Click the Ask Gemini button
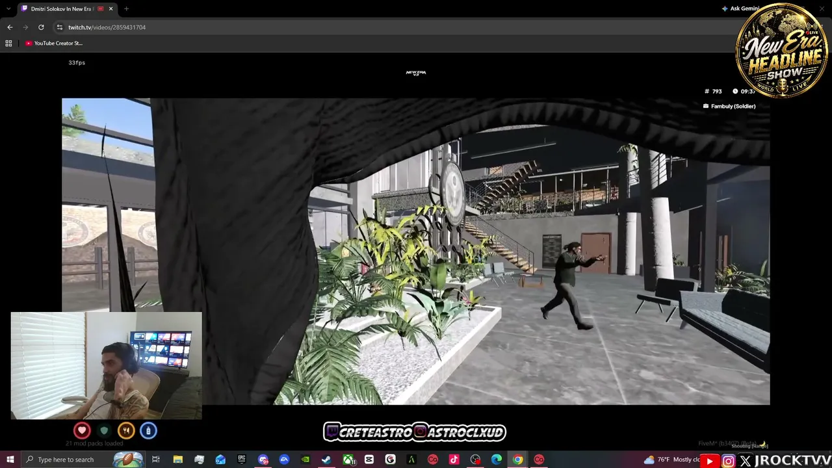832x468 pixels. point(740,8)
